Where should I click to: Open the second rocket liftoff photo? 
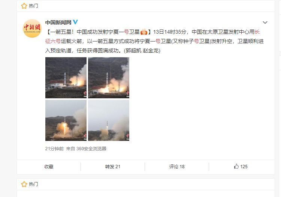click(109, 78)
